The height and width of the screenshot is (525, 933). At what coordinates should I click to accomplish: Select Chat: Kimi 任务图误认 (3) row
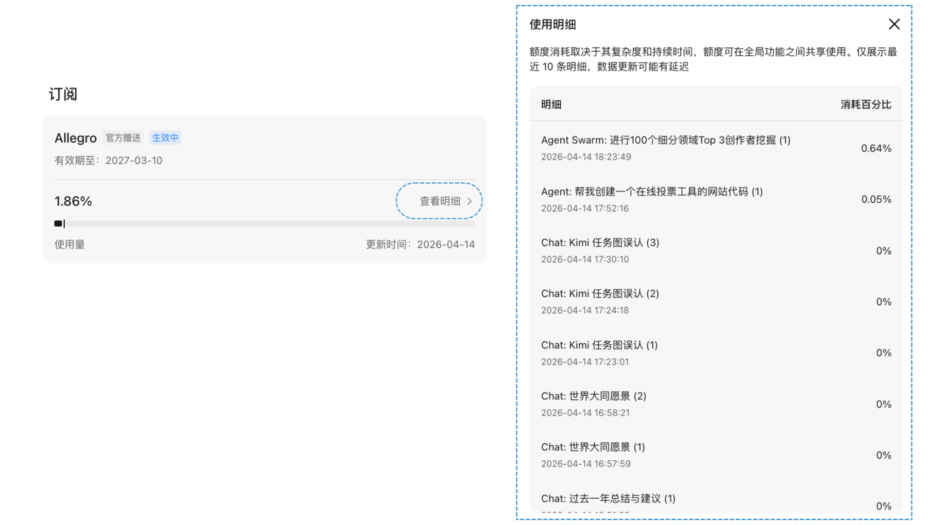600,243
